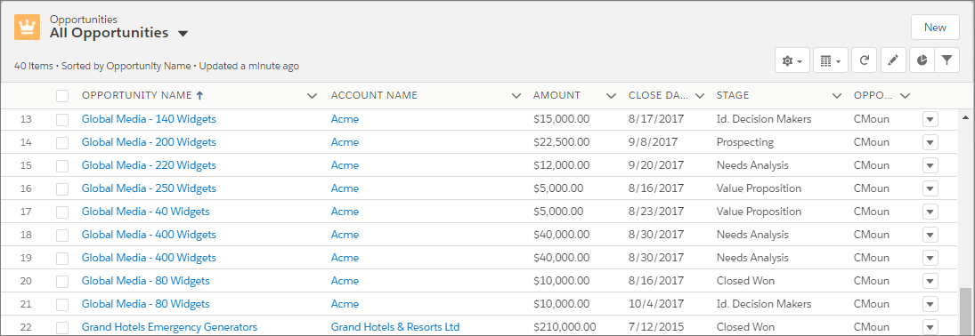Click the New button
975x336 pixels.
[935, 28]
